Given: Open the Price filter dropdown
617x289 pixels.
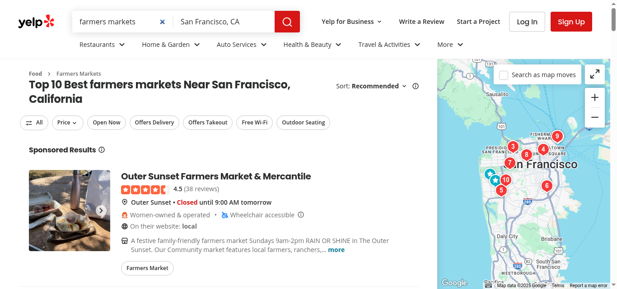Looking at the screenshot, I should coord(67,123).
